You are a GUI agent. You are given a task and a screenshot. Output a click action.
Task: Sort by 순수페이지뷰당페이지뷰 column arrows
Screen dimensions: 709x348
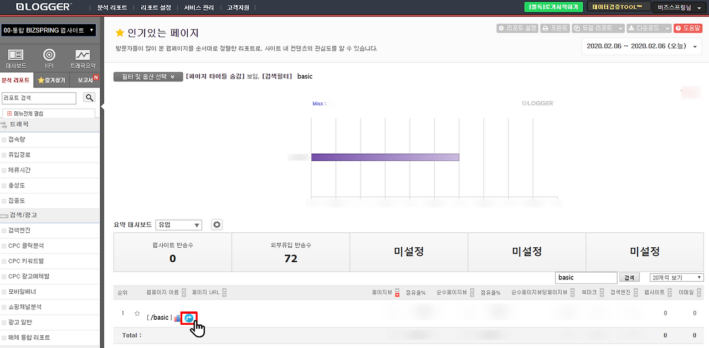pyautogui.click(x=573, y=293)
